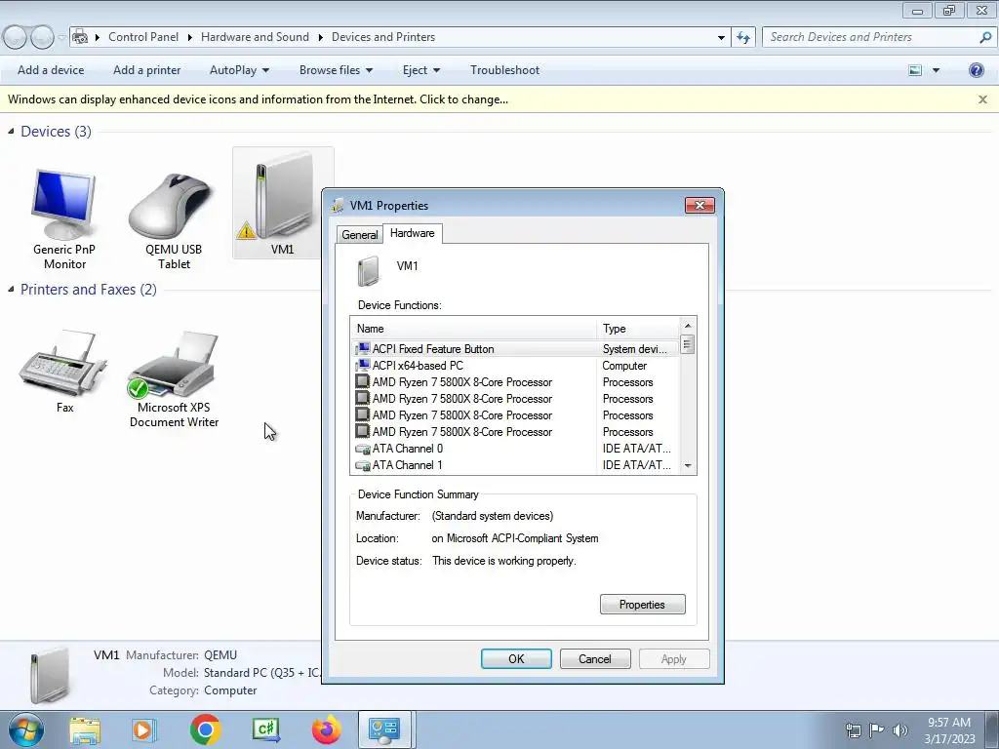Open the Eject dropdown menu

coord(421,70)
